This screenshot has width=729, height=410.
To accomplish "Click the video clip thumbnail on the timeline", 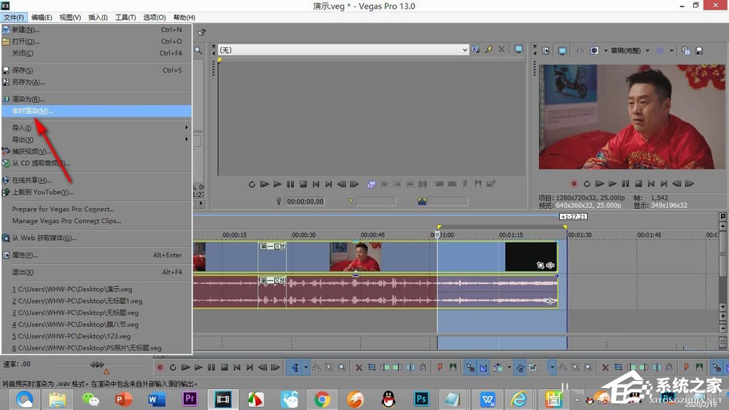I will point(356,257).
